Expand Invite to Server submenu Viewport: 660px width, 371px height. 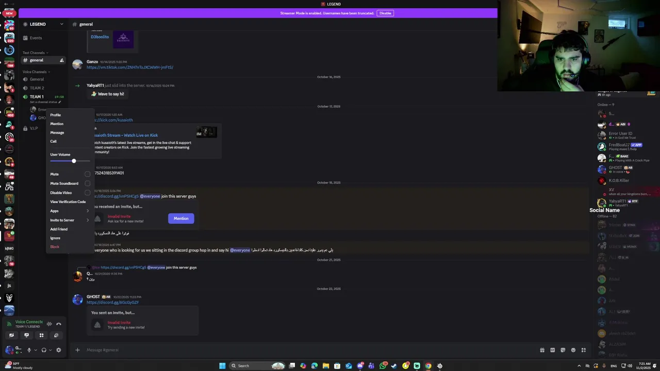(70, 220)
